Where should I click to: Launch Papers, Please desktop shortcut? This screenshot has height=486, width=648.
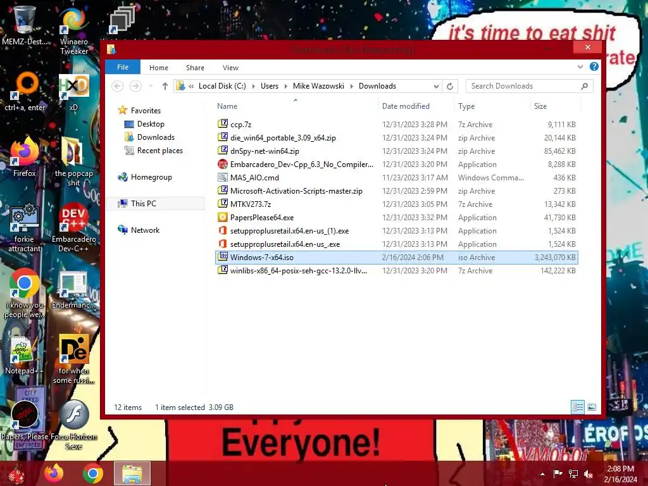point(25,420)
